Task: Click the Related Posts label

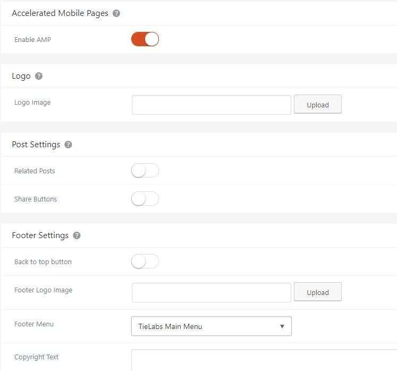Action: click(35, 171)
